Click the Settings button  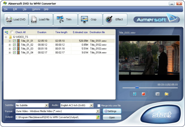pyautogui.click(x=112, y=111)
